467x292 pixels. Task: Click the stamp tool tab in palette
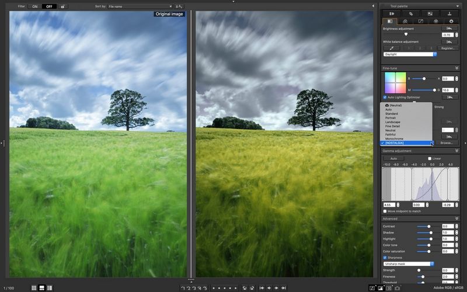coord(450,13)
